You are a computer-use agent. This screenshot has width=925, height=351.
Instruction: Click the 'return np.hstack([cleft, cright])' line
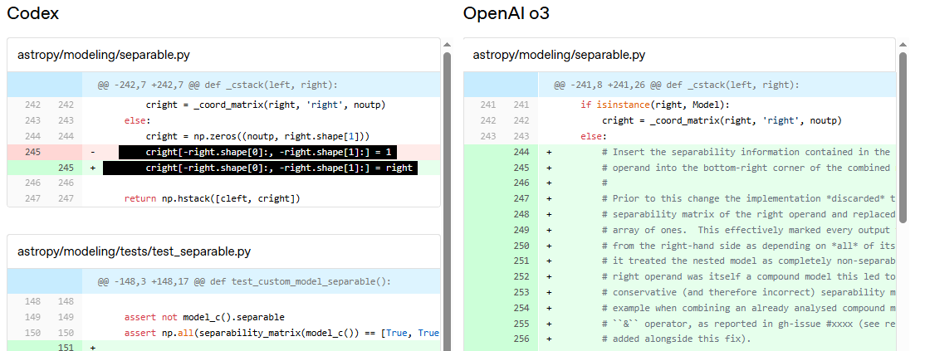pyautogui.click(x=212, y=198)
